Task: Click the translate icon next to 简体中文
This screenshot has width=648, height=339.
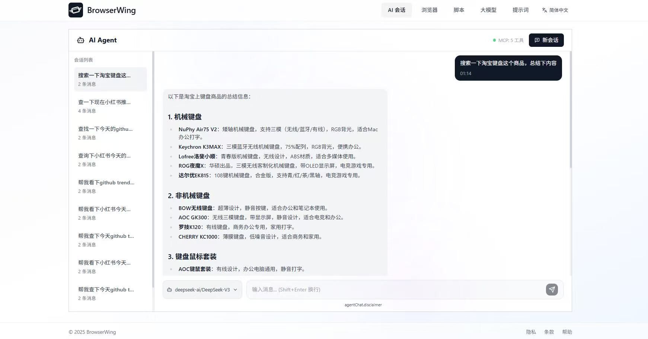Action: [544, 10]
